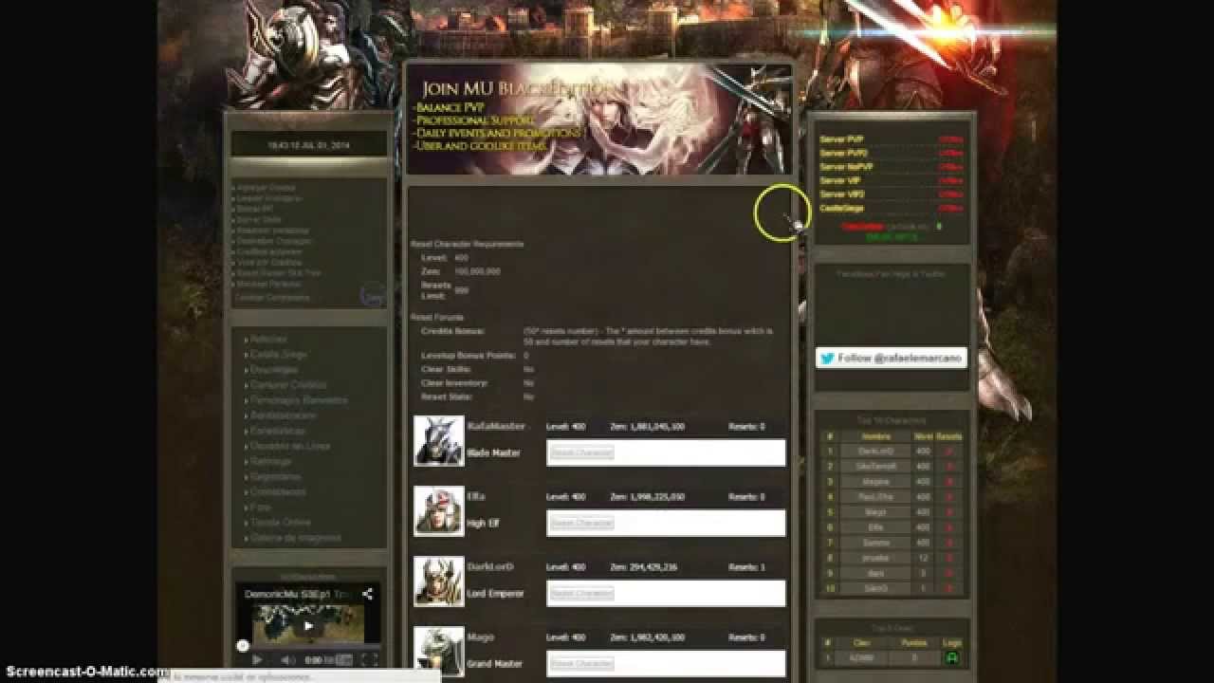Click the Elfa High Elf avatar
The width and height of the screenshot is (1214, 683).
pyautogui.click(x=439, y=510)
